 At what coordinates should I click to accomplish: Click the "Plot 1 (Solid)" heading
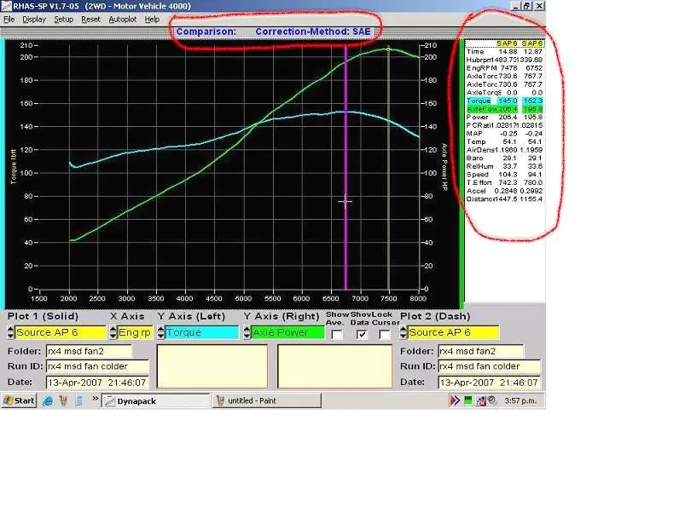43,316
